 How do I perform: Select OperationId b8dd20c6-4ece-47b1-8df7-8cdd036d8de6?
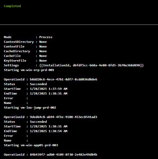pyautogui.click(x=63, y=79)
